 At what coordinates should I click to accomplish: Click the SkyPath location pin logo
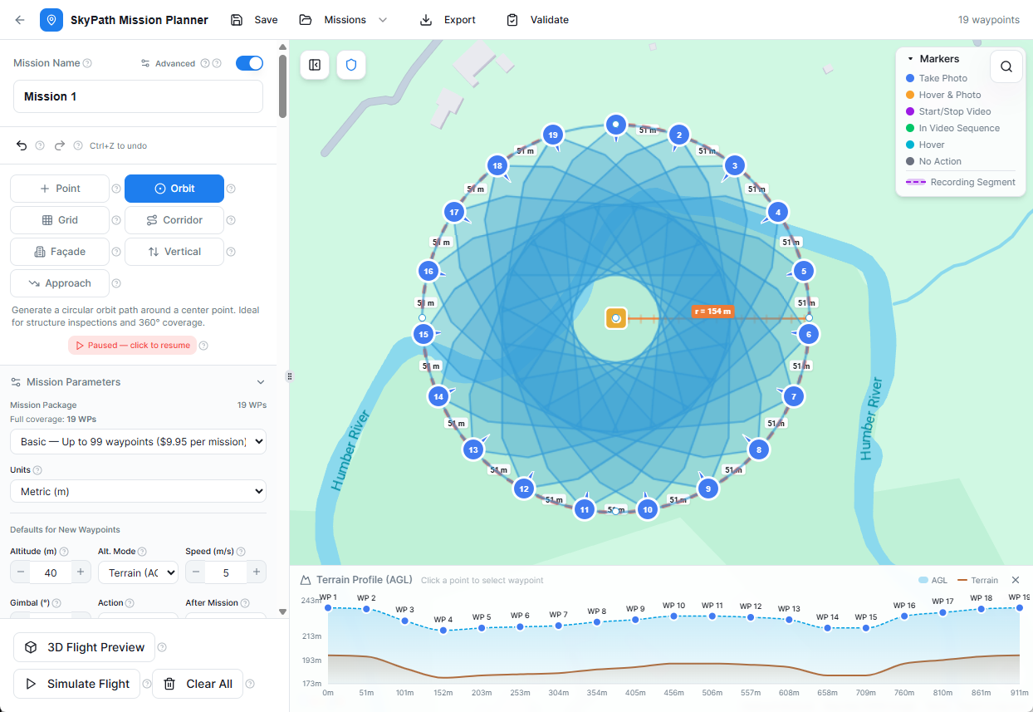pyautogui.click(x=51, y=20)
